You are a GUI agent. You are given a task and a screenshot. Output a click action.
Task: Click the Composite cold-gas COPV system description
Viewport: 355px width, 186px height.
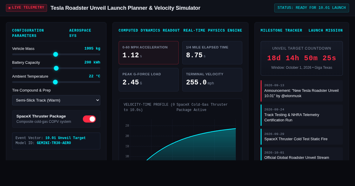pos(44,122)
